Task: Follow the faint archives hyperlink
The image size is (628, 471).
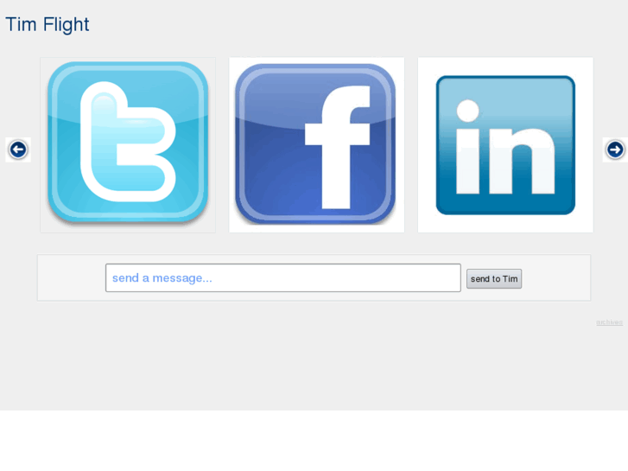Action: pyautogui.click(x=609, y=322)
